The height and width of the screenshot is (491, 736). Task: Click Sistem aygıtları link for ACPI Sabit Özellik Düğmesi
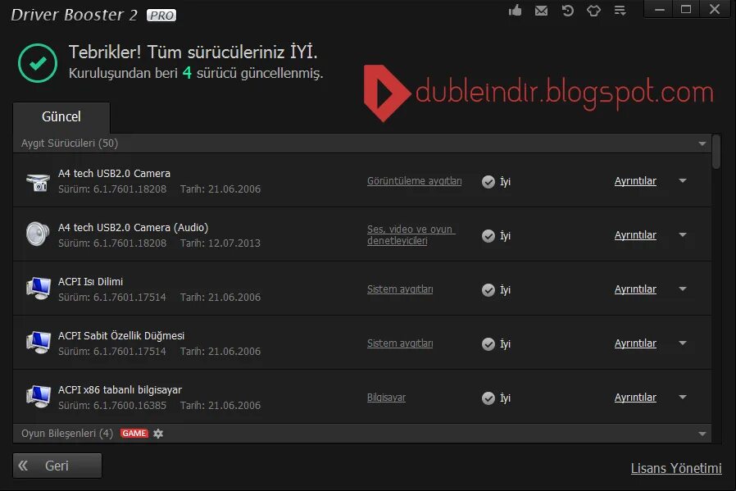click(400, 343)
